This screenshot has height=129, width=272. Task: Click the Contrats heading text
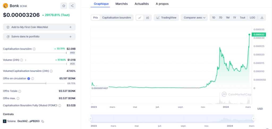pos(8,114)
